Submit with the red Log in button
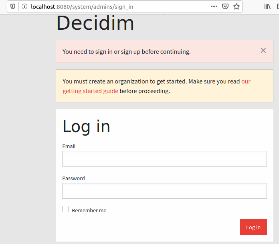The width and height of the screenshot is (279, 244). [253, 227]
